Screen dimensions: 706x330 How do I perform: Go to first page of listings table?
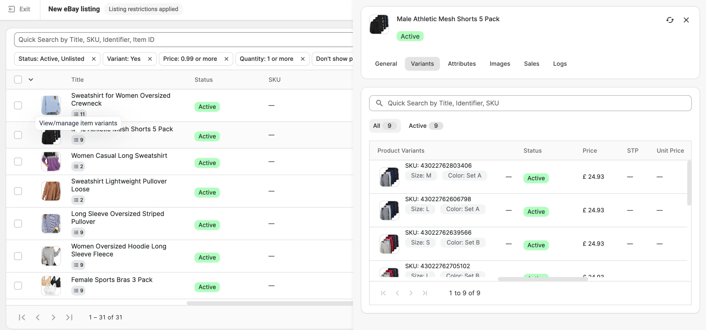22,318
